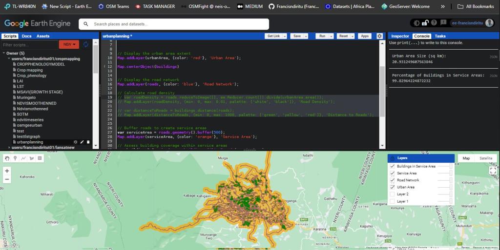Click the Reset button
The width and height of the screenshot is (500, 250).
tap(343, 36)
